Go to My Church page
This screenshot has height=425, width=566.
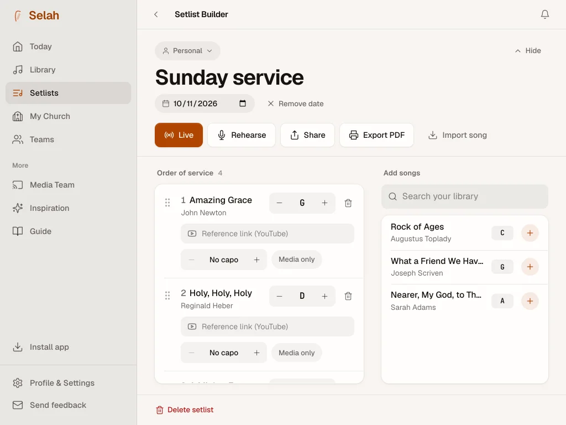coord(68,116)
